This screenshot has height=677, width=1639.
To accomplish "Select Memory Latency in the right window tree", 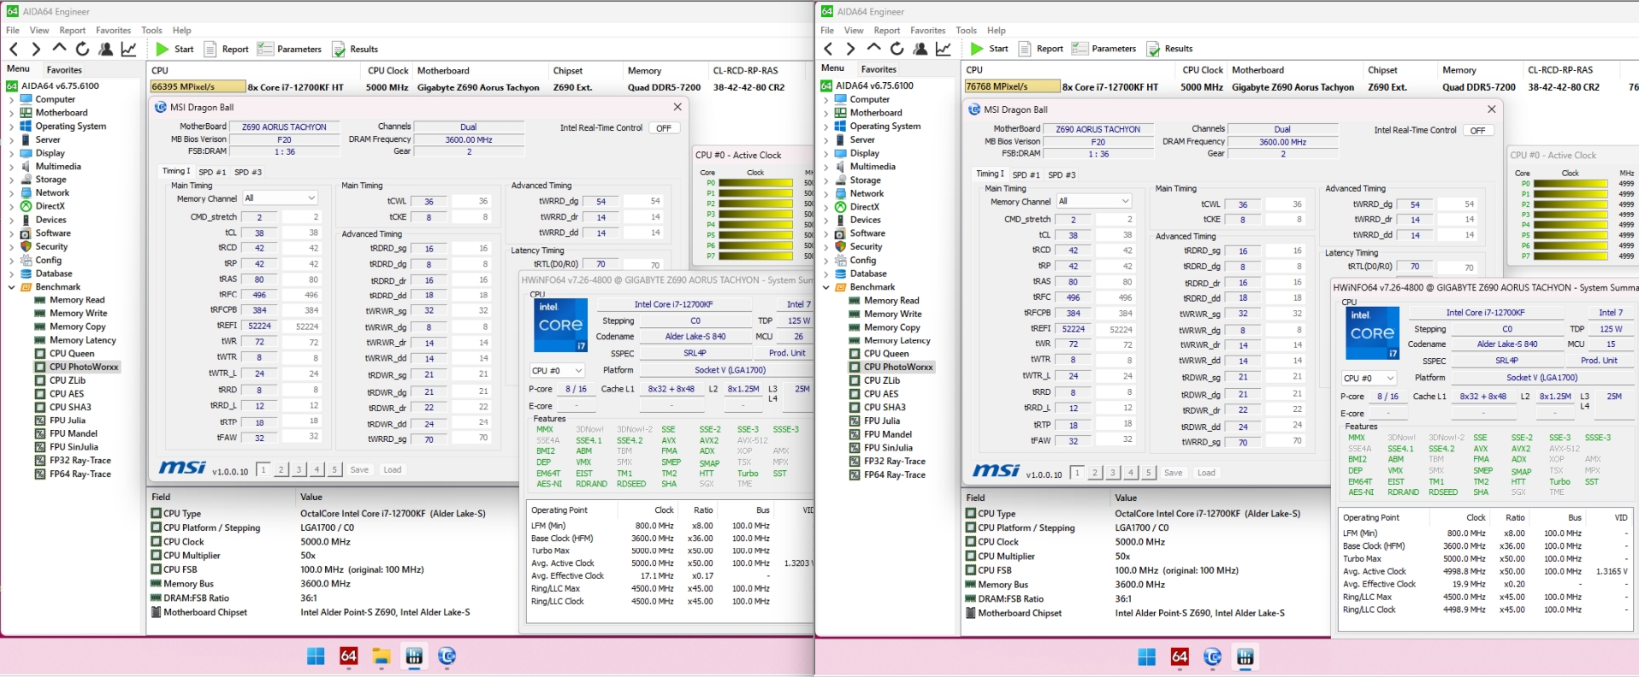I will [x=896, y=340].
